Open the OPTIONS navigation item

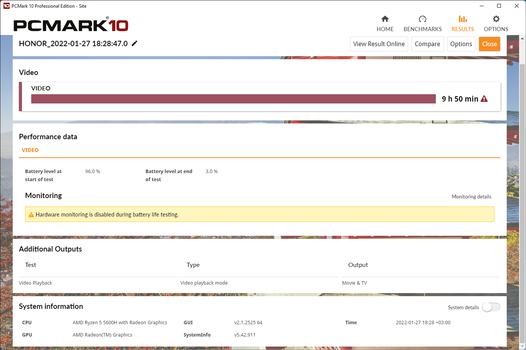496,24
